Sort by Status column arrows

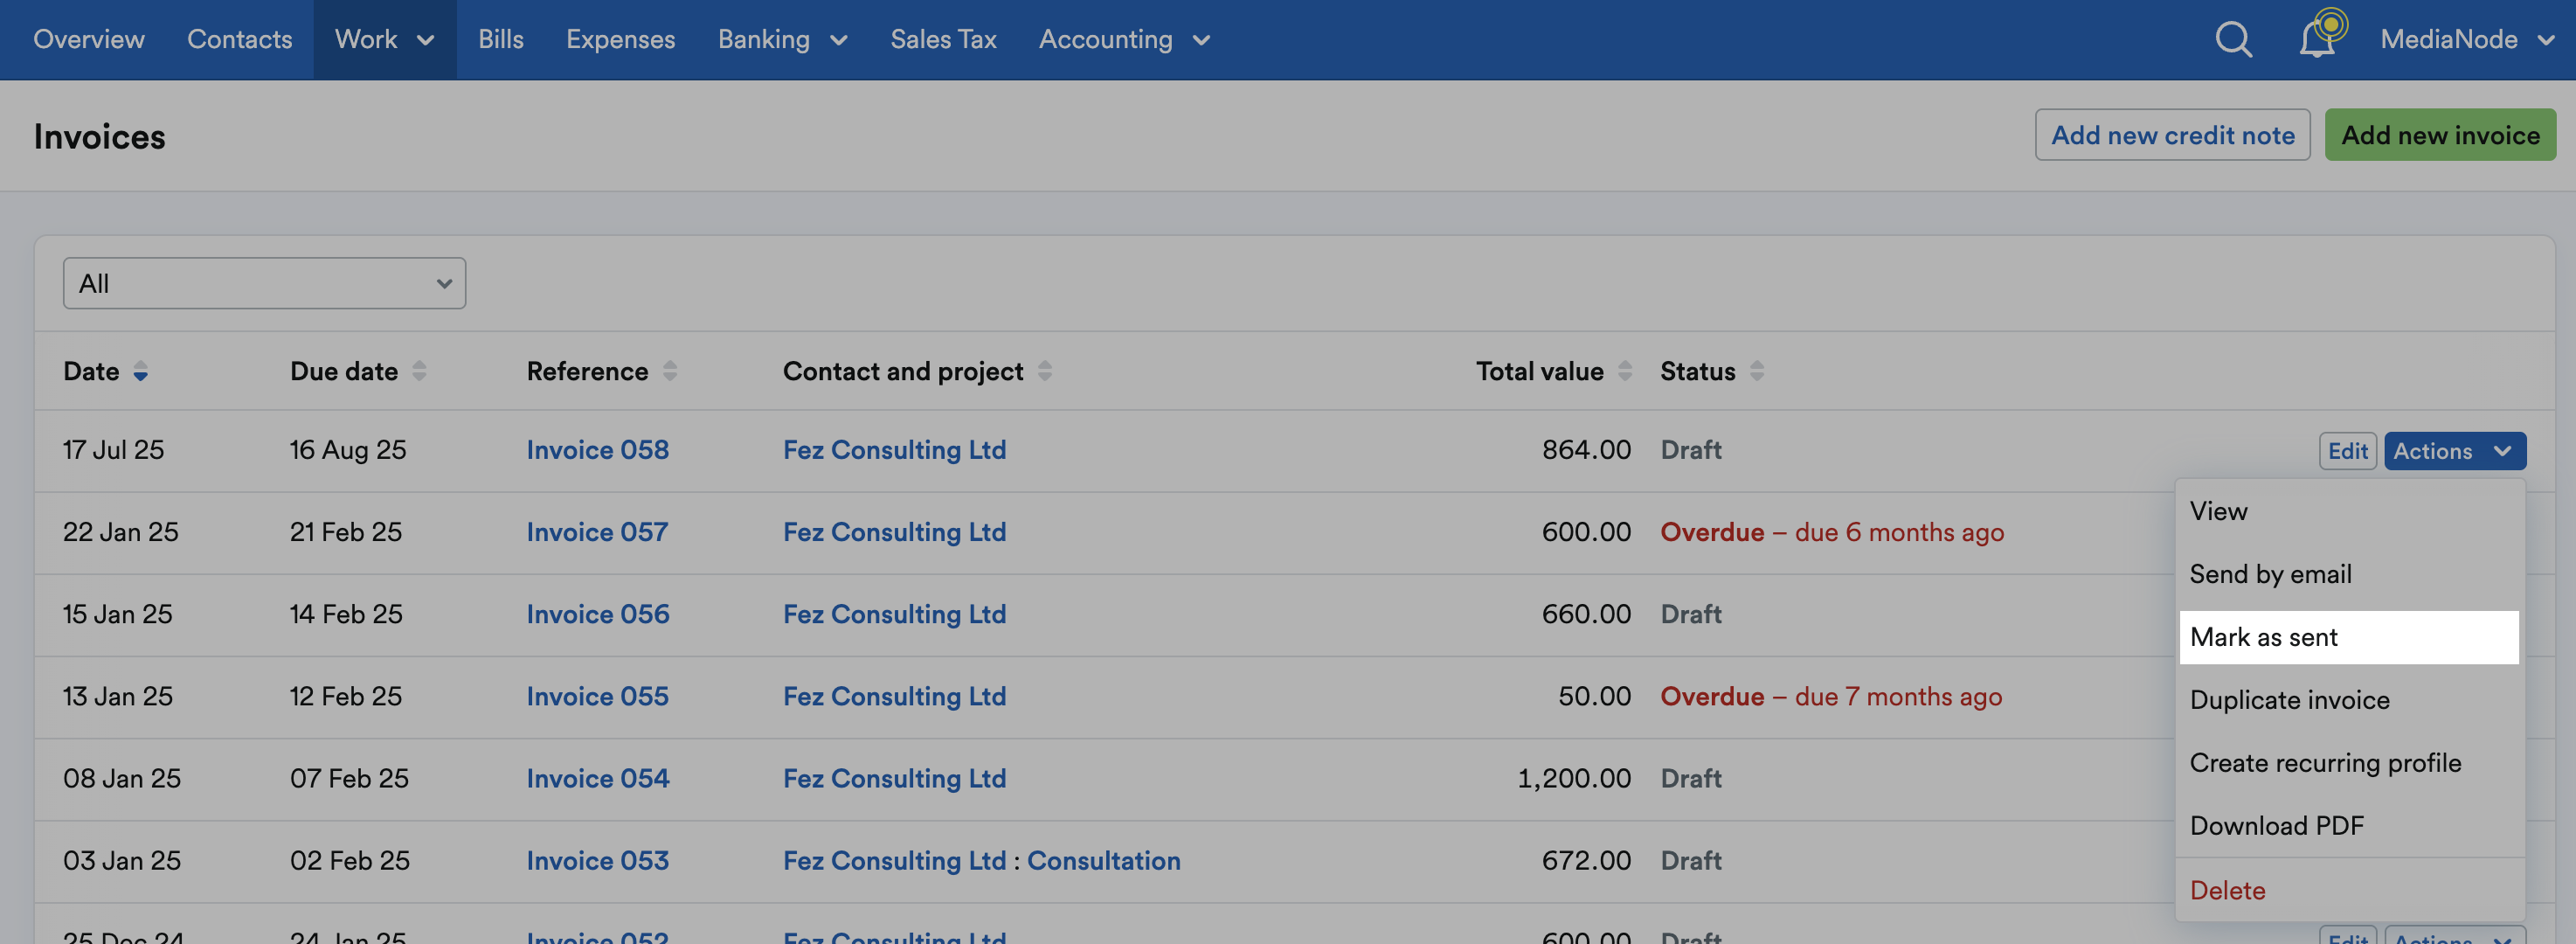coord(1757,372)
